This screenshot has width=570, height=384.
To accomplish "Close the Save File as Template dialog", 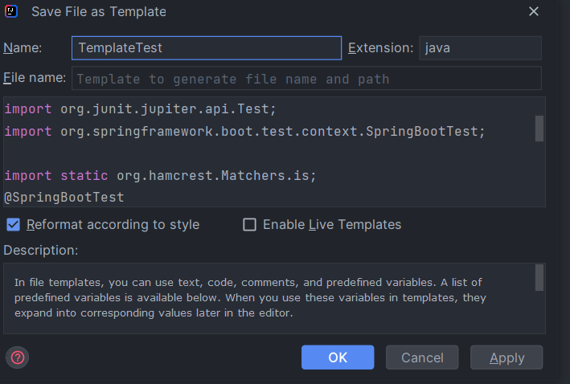I will 534,11.
